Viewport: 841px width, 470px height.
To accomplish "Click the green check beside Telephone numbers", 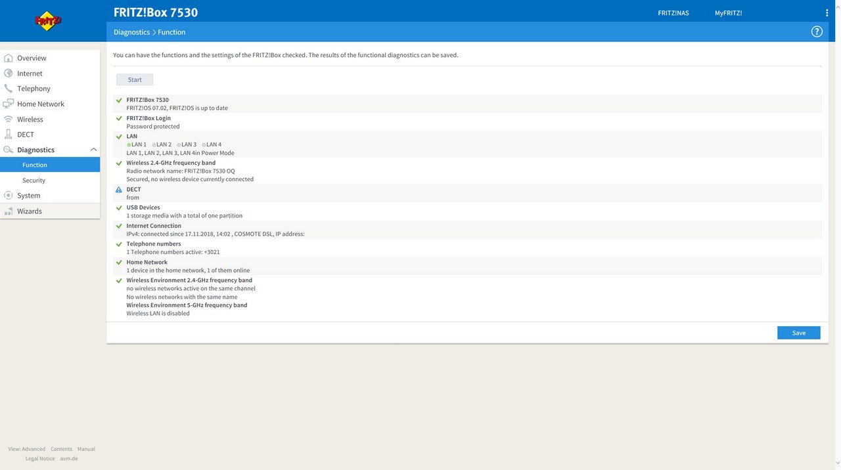I will point(119,244).
